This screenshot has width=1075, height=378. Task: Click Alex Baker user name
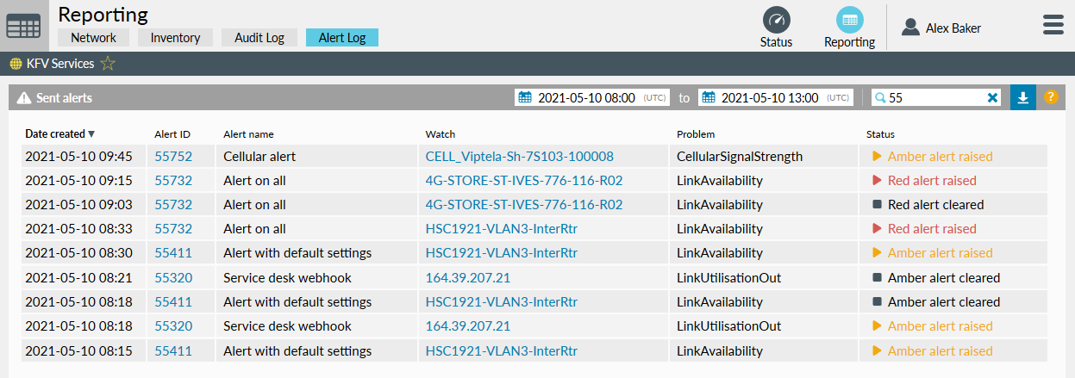pos(953,28)
